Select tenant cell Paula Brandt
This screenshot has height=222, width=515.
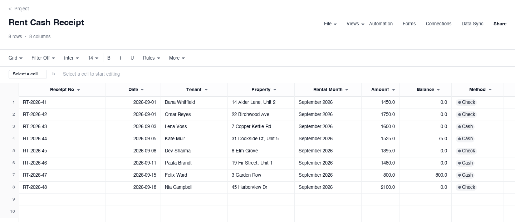point(194,163)
